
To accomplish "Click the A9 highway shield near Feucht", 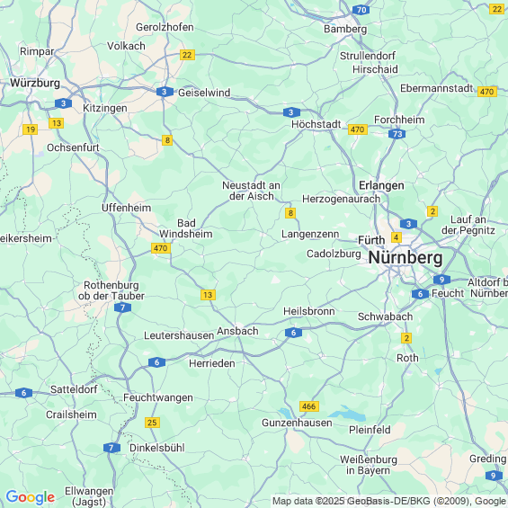I will coord(441,280).
